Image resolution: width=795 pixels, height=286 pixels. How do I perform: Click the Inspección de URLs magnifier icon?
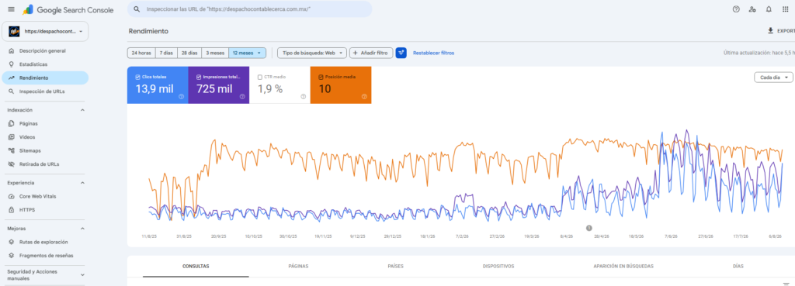tap(11, 91)
